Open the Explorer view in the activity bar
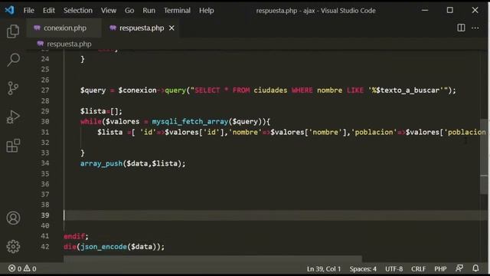Image resolution: width=490 pixels, height=276 pixels. click(13, 31)
